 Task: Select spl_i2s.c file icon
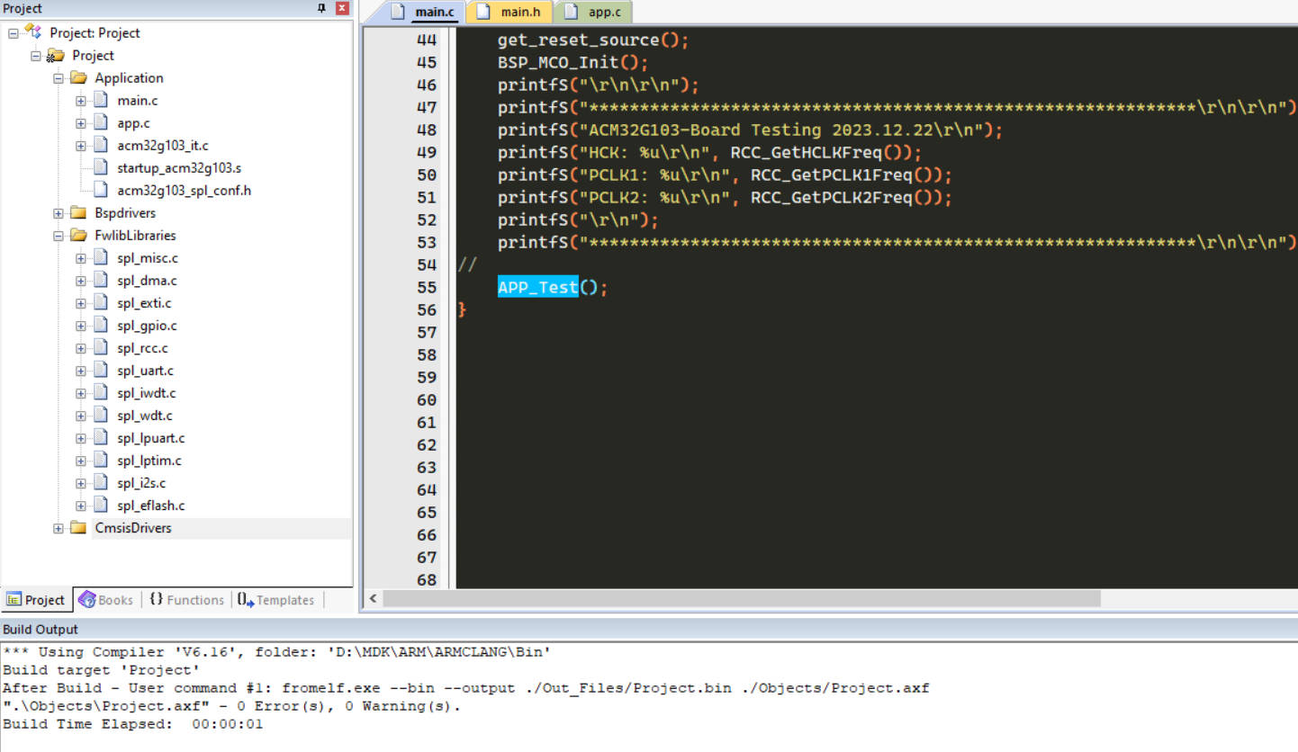point(101,483)
